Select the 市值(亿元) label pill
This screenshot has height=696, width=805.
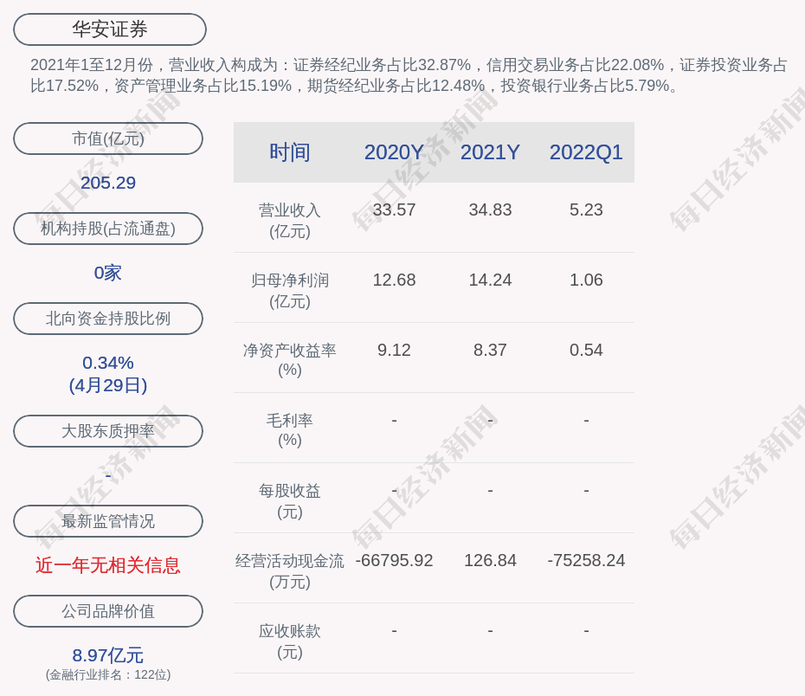tap(108, 139)
